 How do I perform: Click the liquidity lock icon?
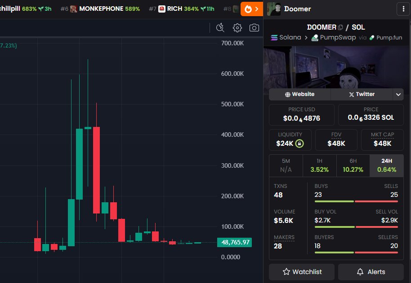tap(299, 144)
